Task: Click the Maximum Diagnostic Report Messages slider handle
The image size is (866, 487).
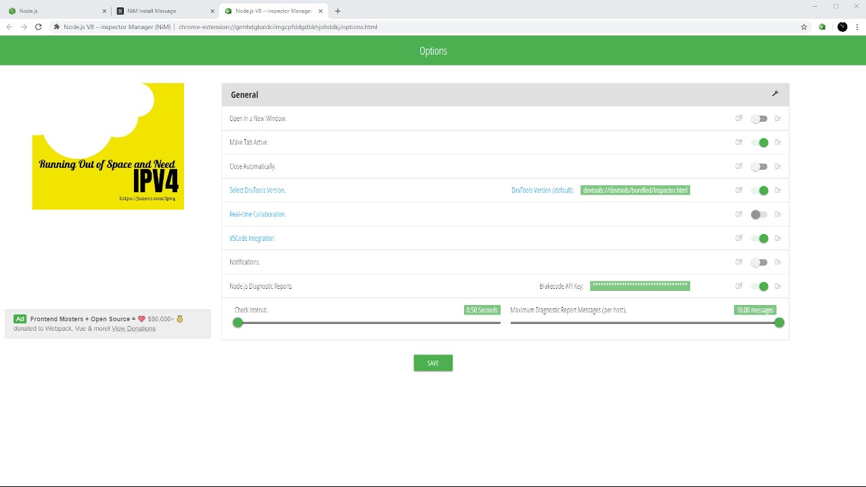Action: click(779, 323)
